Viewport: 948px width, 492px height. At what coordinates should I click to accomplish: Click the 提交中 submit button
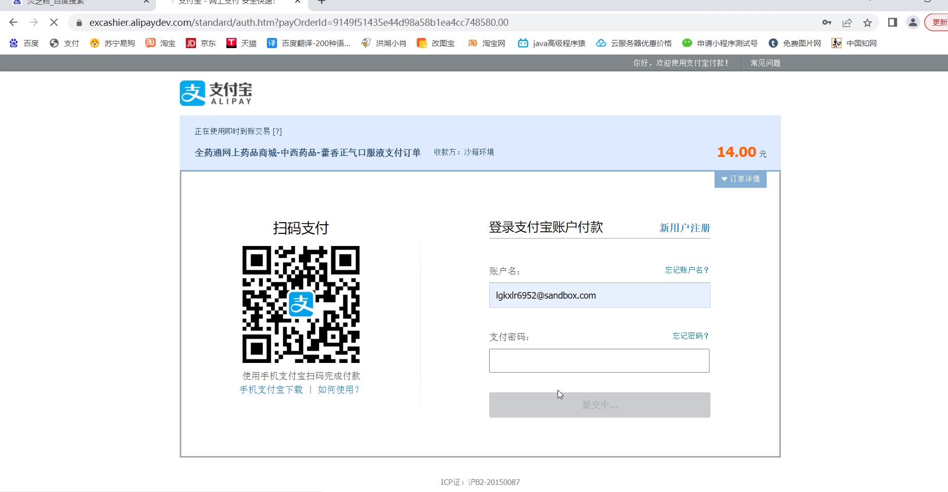coord(600,405)
